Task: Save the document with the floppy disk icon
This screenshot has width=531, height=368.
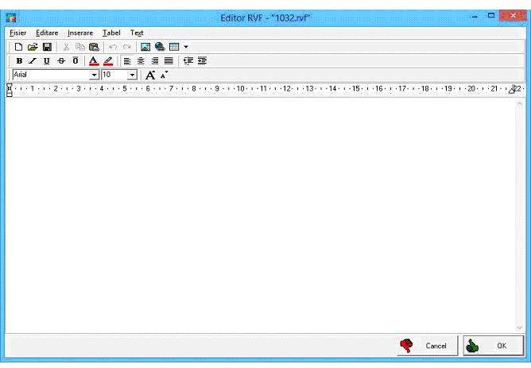Action: [x=47, y=47]
